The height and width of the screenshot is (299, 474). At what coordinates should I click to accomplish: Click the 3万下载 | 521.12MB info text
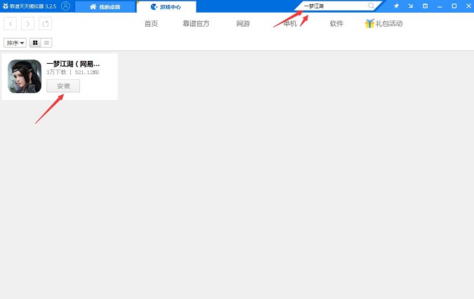tap(72, 72)
